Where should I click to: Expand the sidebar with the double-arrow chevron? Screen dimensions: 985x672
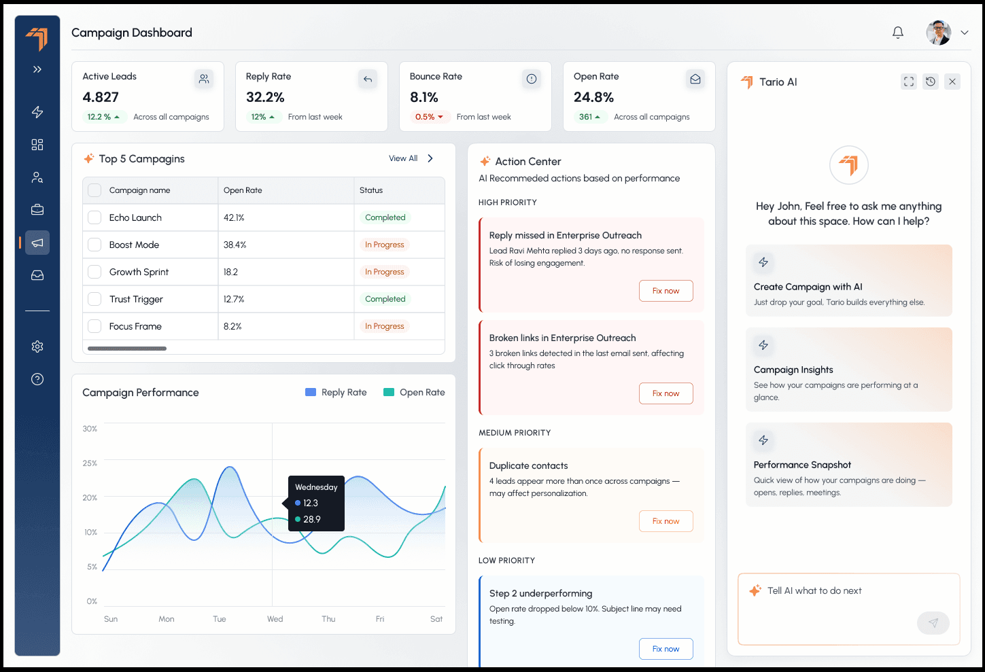point(37,69)
